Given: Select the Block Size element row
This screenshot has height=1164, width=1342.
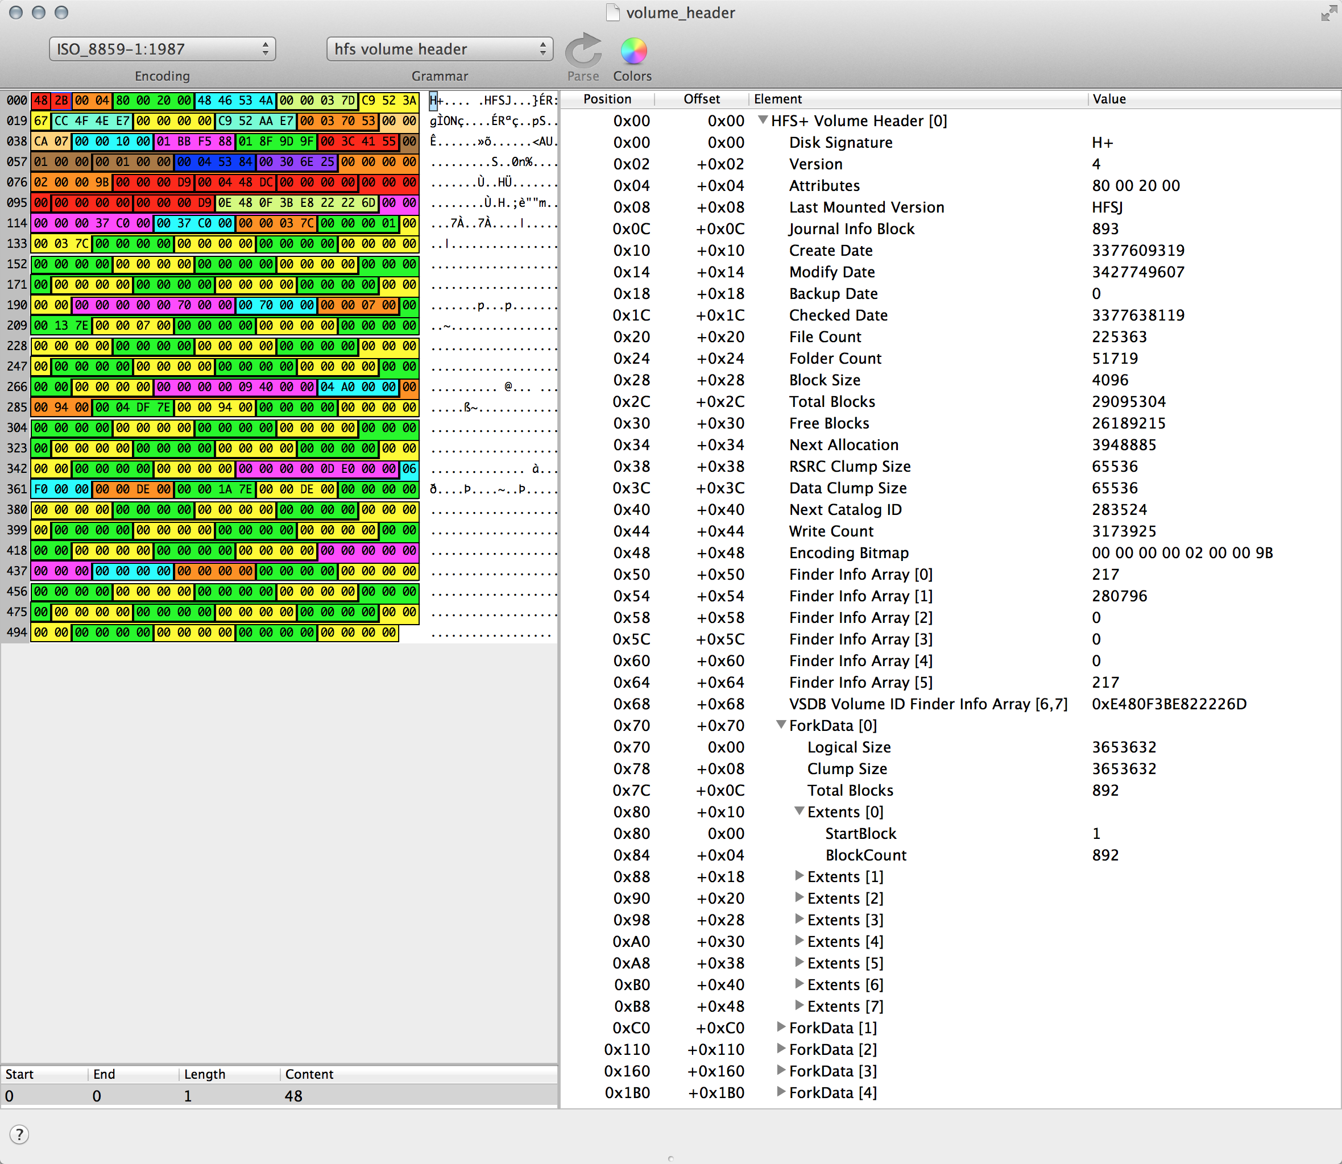Looking at the screenshot, I should (x=824, y=380).
